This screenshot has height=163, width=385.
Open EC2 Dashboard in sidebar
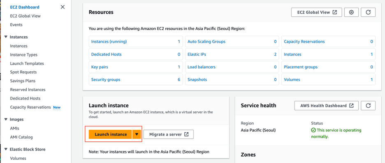tap(25, 7)
